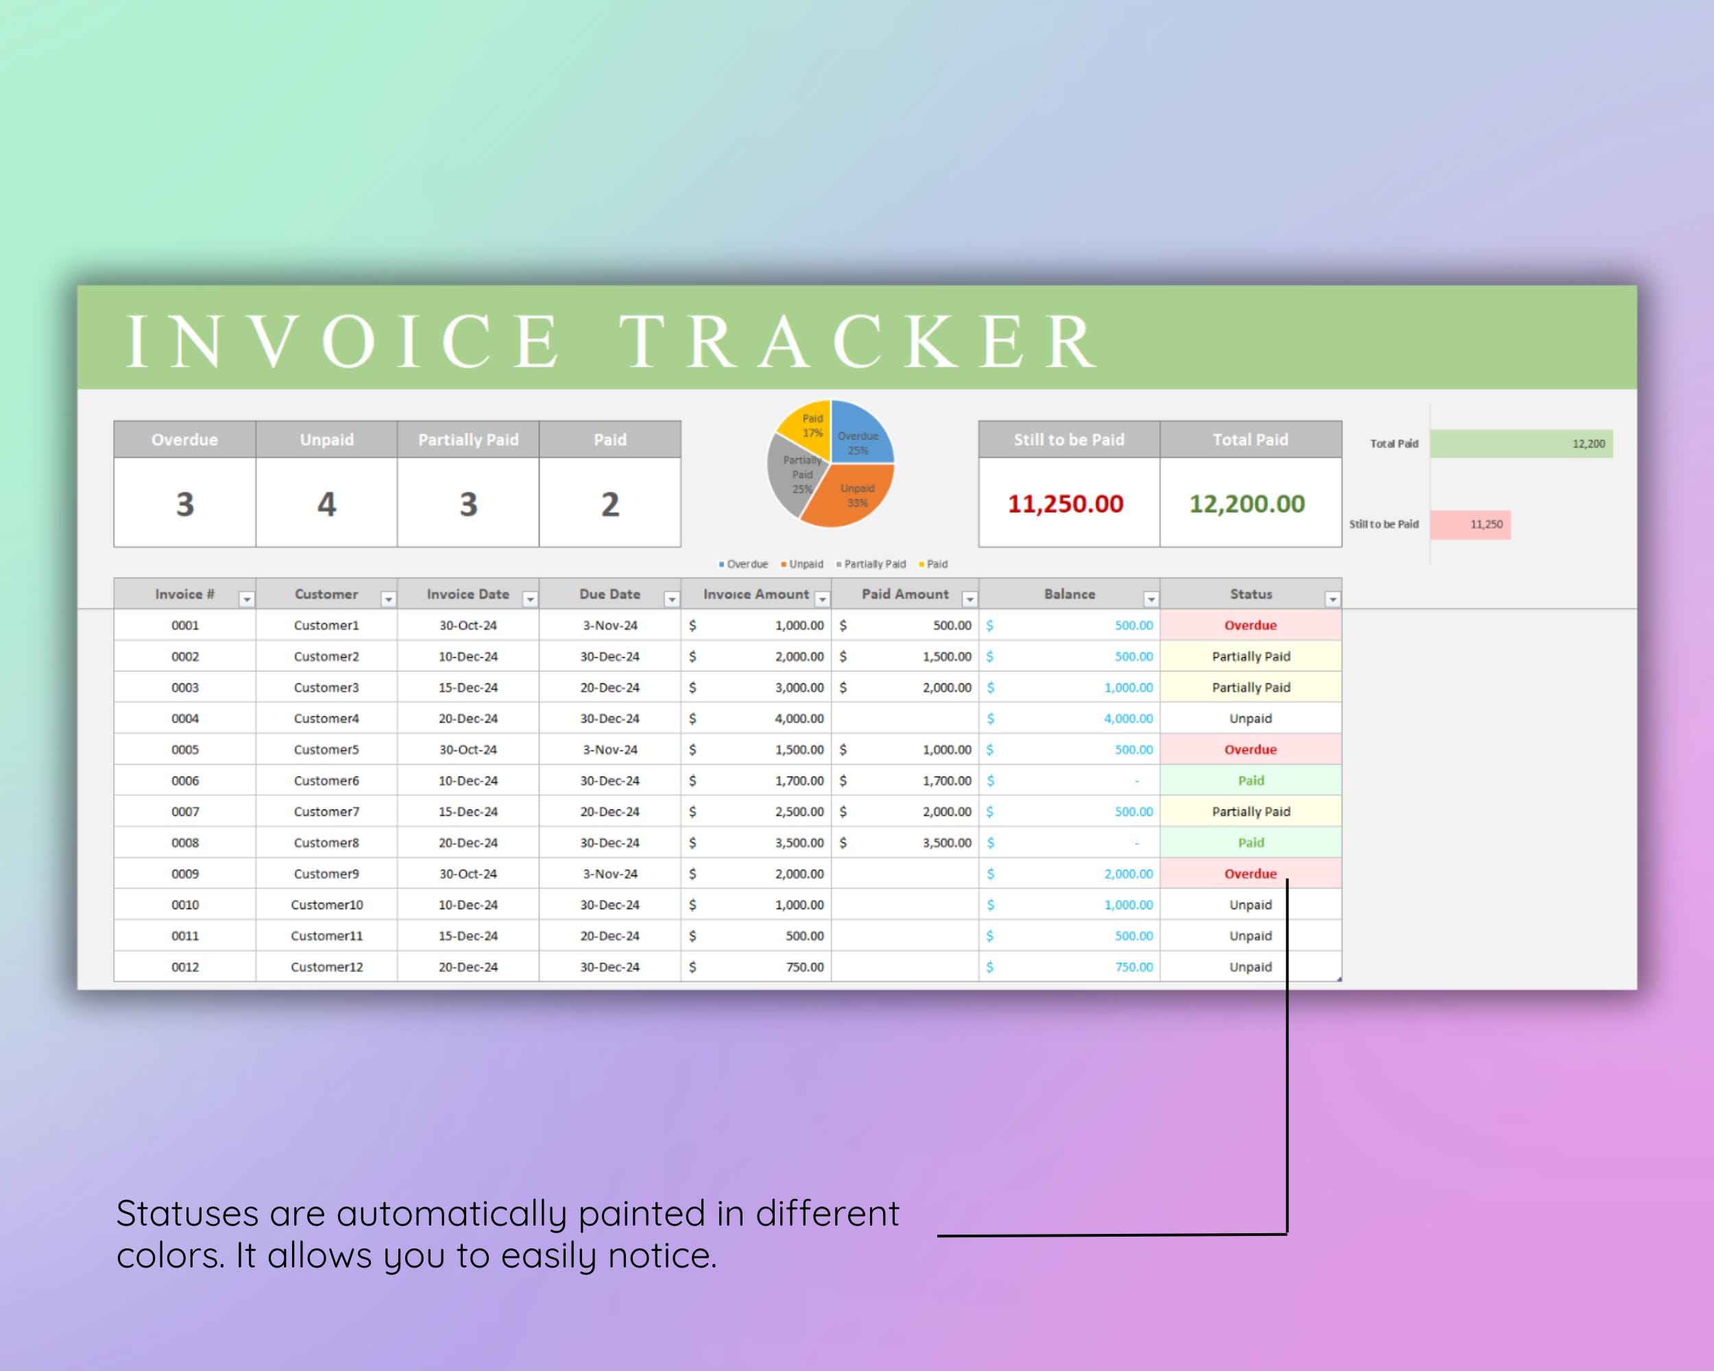Select invoice number 0010 cell
Screen dimensions: 1714x1371
coord(184,904)
